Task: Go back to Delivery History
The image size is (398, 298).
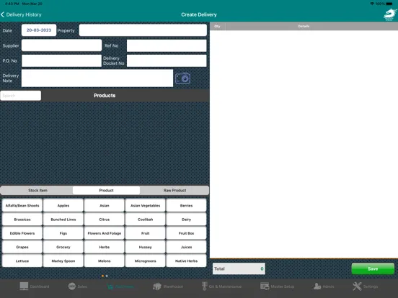Action: [21, 14]
